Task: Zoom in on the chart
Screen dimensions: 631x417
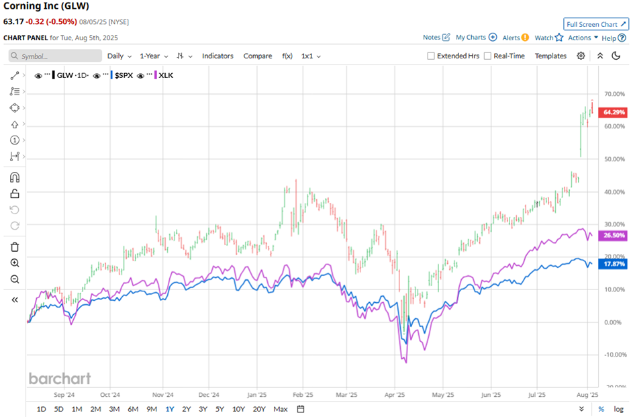Action: pyautogui.click(x=15, y=263)
